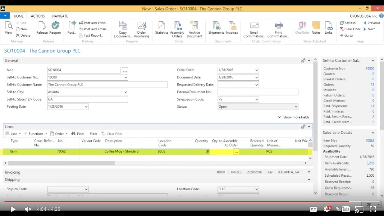The width and height of the screenshot is (384, 216).
Task: Open Requested Delivery Date dropdown
Action: click(256, 85)
